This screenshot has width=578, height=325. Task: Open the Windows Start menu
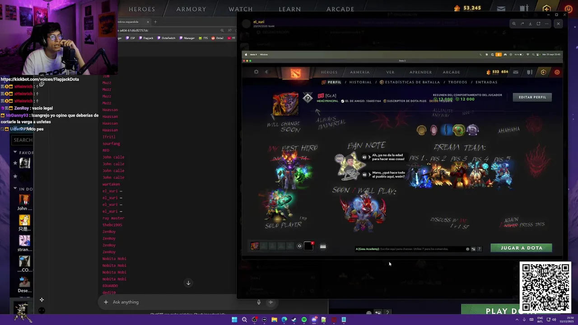234,320
